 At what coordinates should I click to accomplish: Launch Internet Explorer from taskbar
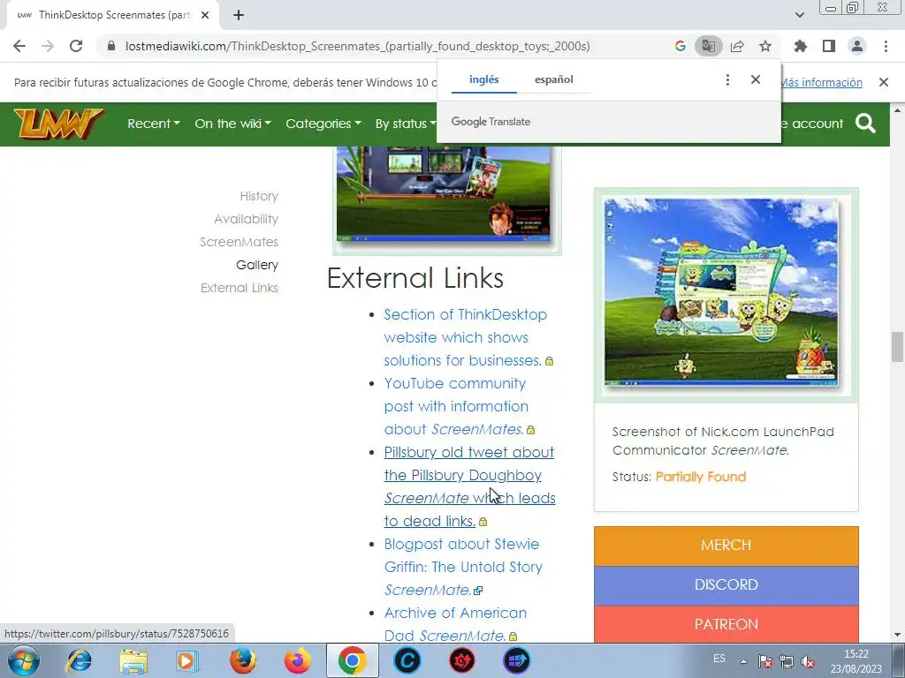[79, 660]
